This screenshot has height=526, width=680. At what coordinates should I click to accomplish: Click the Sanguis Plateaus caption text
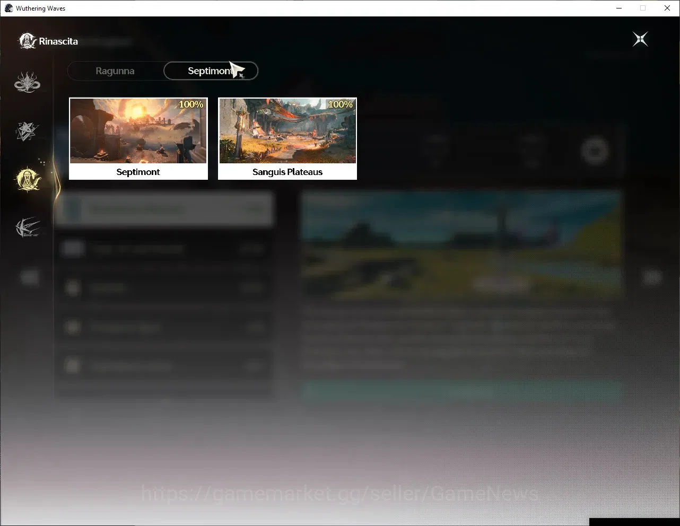pos(287,172)
